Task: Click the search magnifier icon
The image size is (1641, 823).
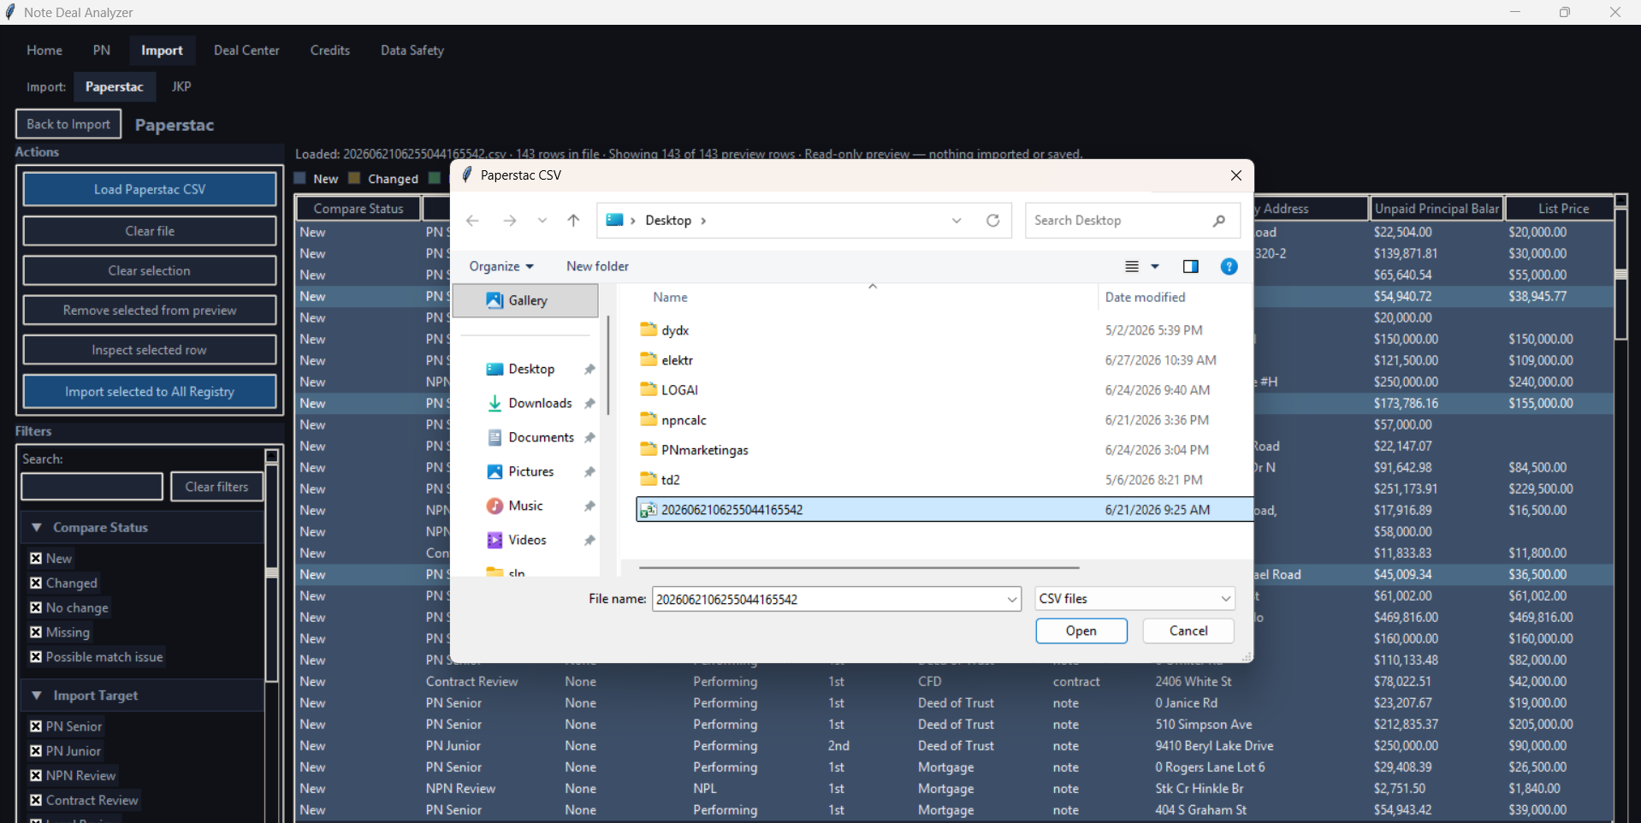Action: click(1219, 221)
